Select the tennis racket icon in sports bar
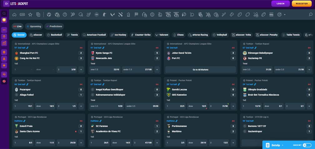Image resolution: width=315 pixels, height=149 pixels. tap(73, 15)
